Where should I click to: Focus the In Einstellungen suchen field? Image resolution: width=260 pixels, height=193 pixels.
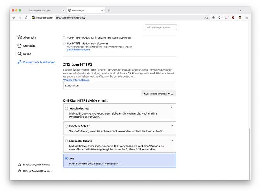[x=161, y=27]
